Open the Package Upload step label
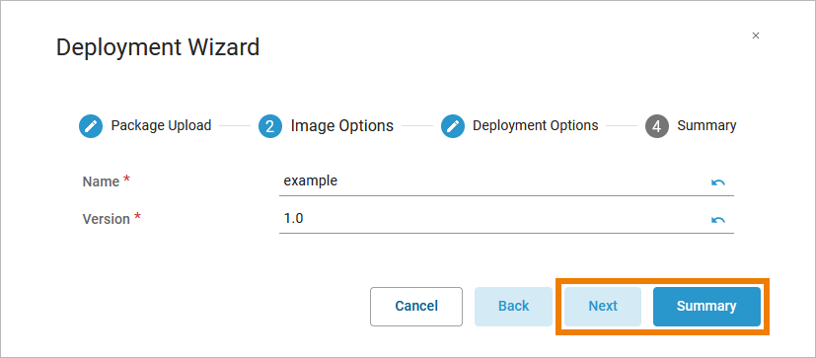Image resolution: width=816 pixels, height=358 pixels. pyautogui.click(x=162, y=126)
